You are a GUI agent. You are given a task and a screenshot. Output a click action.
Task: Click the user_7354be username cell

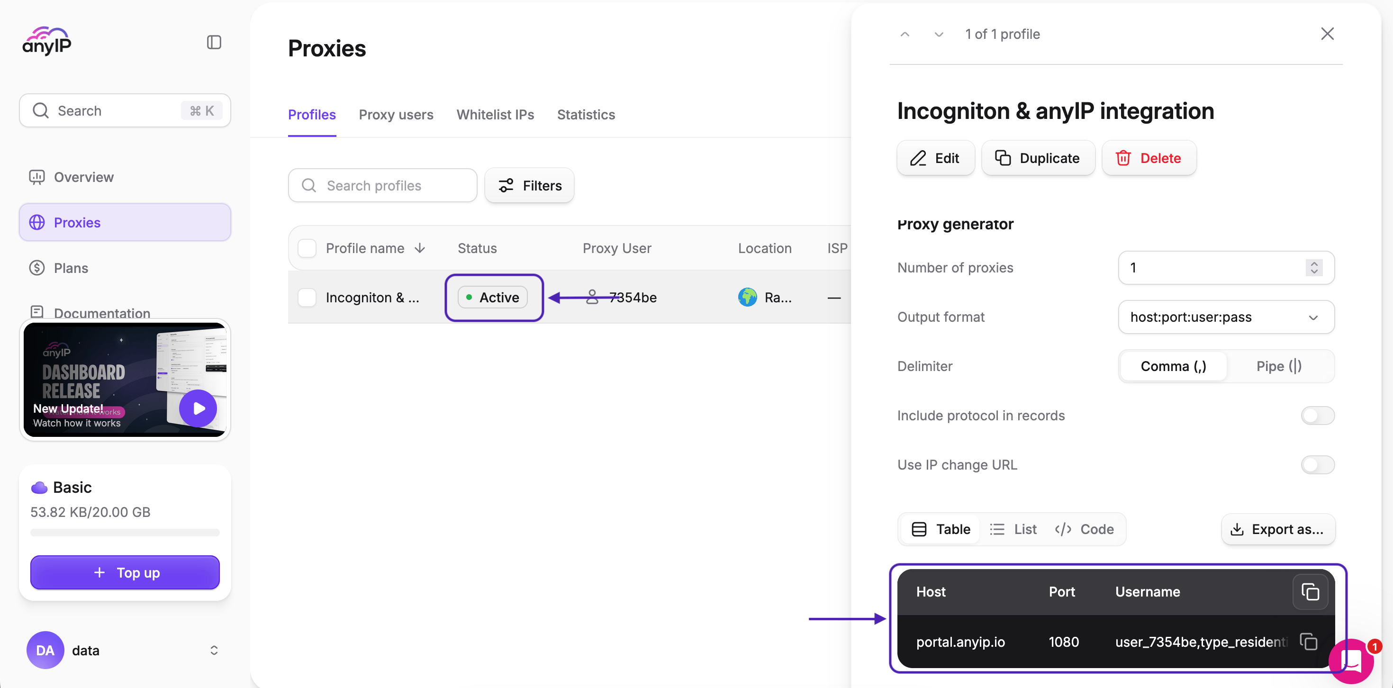pyautogui.click(x=1202, y=642)
